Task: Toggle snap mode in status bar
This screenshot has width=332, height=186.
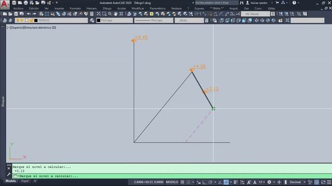Action: click(188, 182)
